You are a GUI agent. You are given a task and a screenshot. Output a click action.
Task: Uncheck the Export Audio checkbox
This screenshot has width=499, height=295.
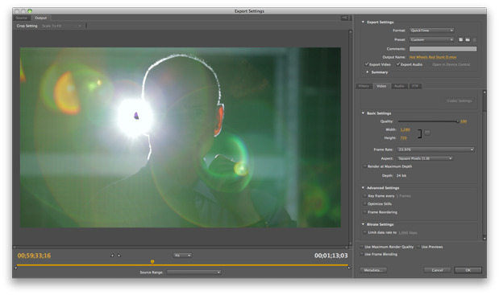coord(397,64)
